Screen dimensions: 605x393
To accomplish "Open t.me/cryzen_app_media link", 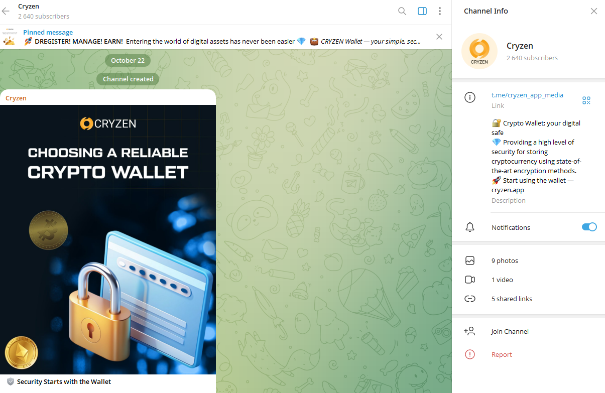I will point(527,95).
